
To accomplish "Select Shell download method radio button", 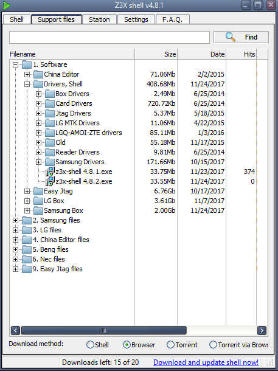I will (90, 345).
